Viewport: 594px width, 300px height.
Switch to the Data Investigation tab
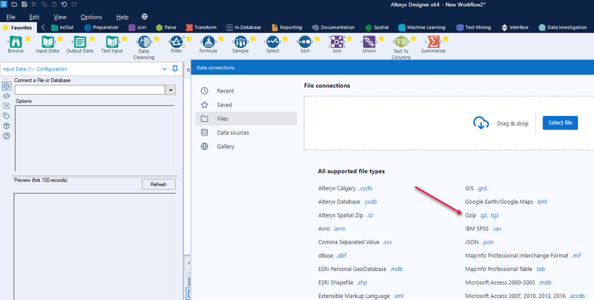563,28
